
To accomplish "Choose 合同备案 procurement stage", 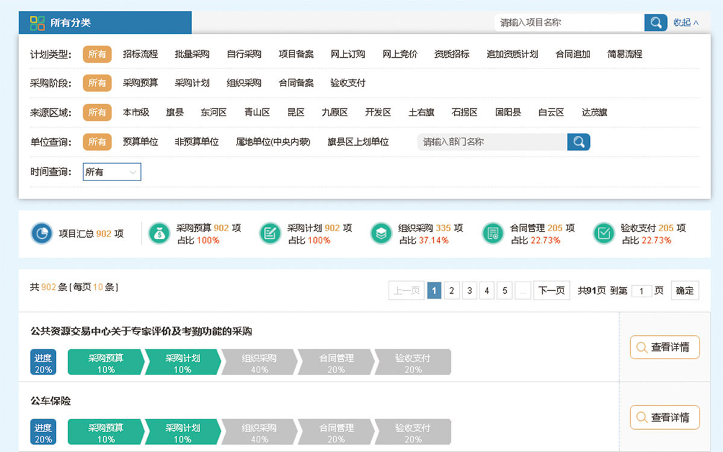I will tap(296, 83).
